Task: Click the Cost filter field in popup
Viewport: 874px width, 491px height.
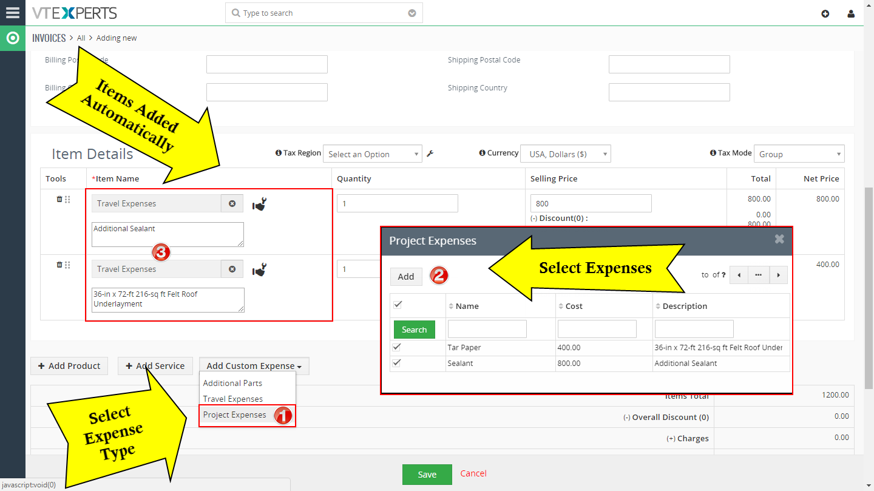Action: click(x=597, y=329)
